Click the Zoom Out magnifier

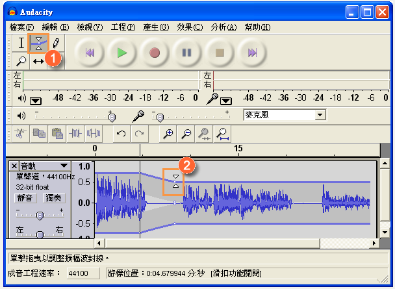186,133
